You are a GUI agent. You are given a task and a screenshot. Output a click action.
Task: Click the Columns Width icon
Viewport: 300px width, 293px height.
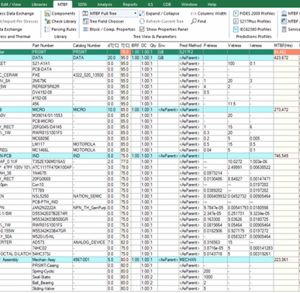[193, 13]
